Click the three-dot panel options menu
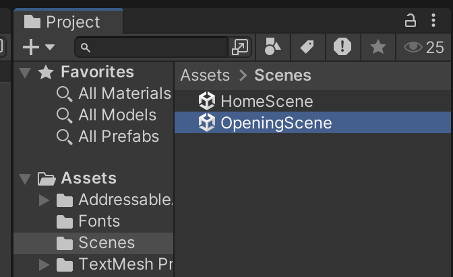453x277 pixels. pos(433,21)
